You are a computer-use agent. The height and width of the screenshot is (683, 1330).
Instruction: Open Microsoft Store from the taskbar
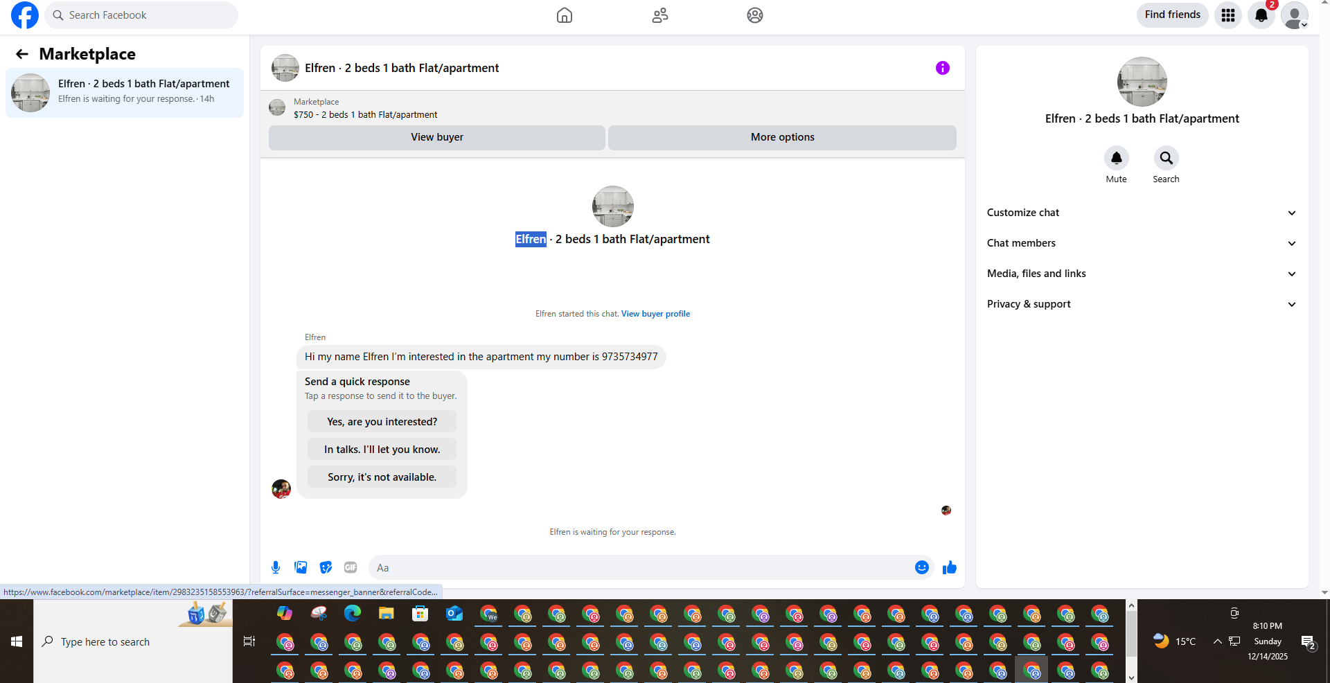(x=420, y=613)
